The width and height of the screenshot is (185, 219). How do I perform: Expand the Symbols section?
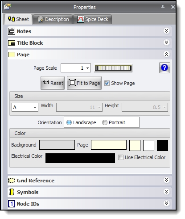point(166,192)
